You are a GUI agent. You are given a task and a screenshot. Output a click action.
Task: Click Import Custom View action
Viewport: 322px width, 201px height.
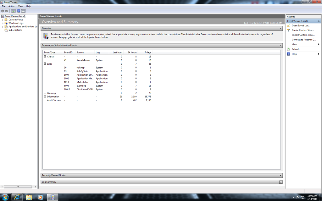(x=303, y=35)
